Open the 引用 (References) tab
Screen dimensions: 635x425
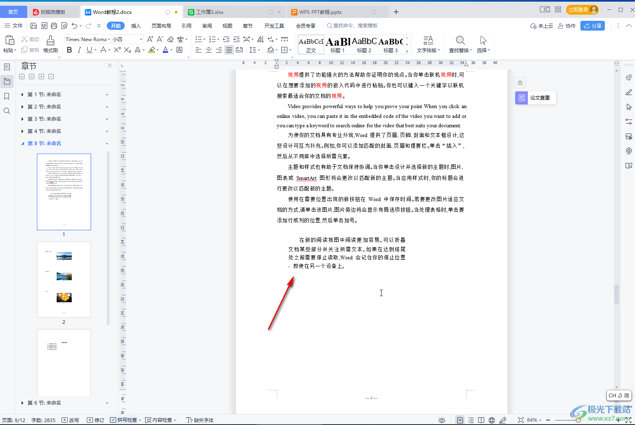click(187, 26)
